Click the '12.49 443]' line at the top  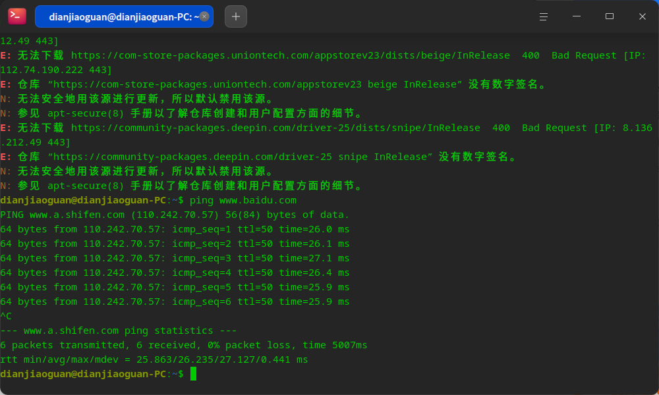(x=30, y=41)
